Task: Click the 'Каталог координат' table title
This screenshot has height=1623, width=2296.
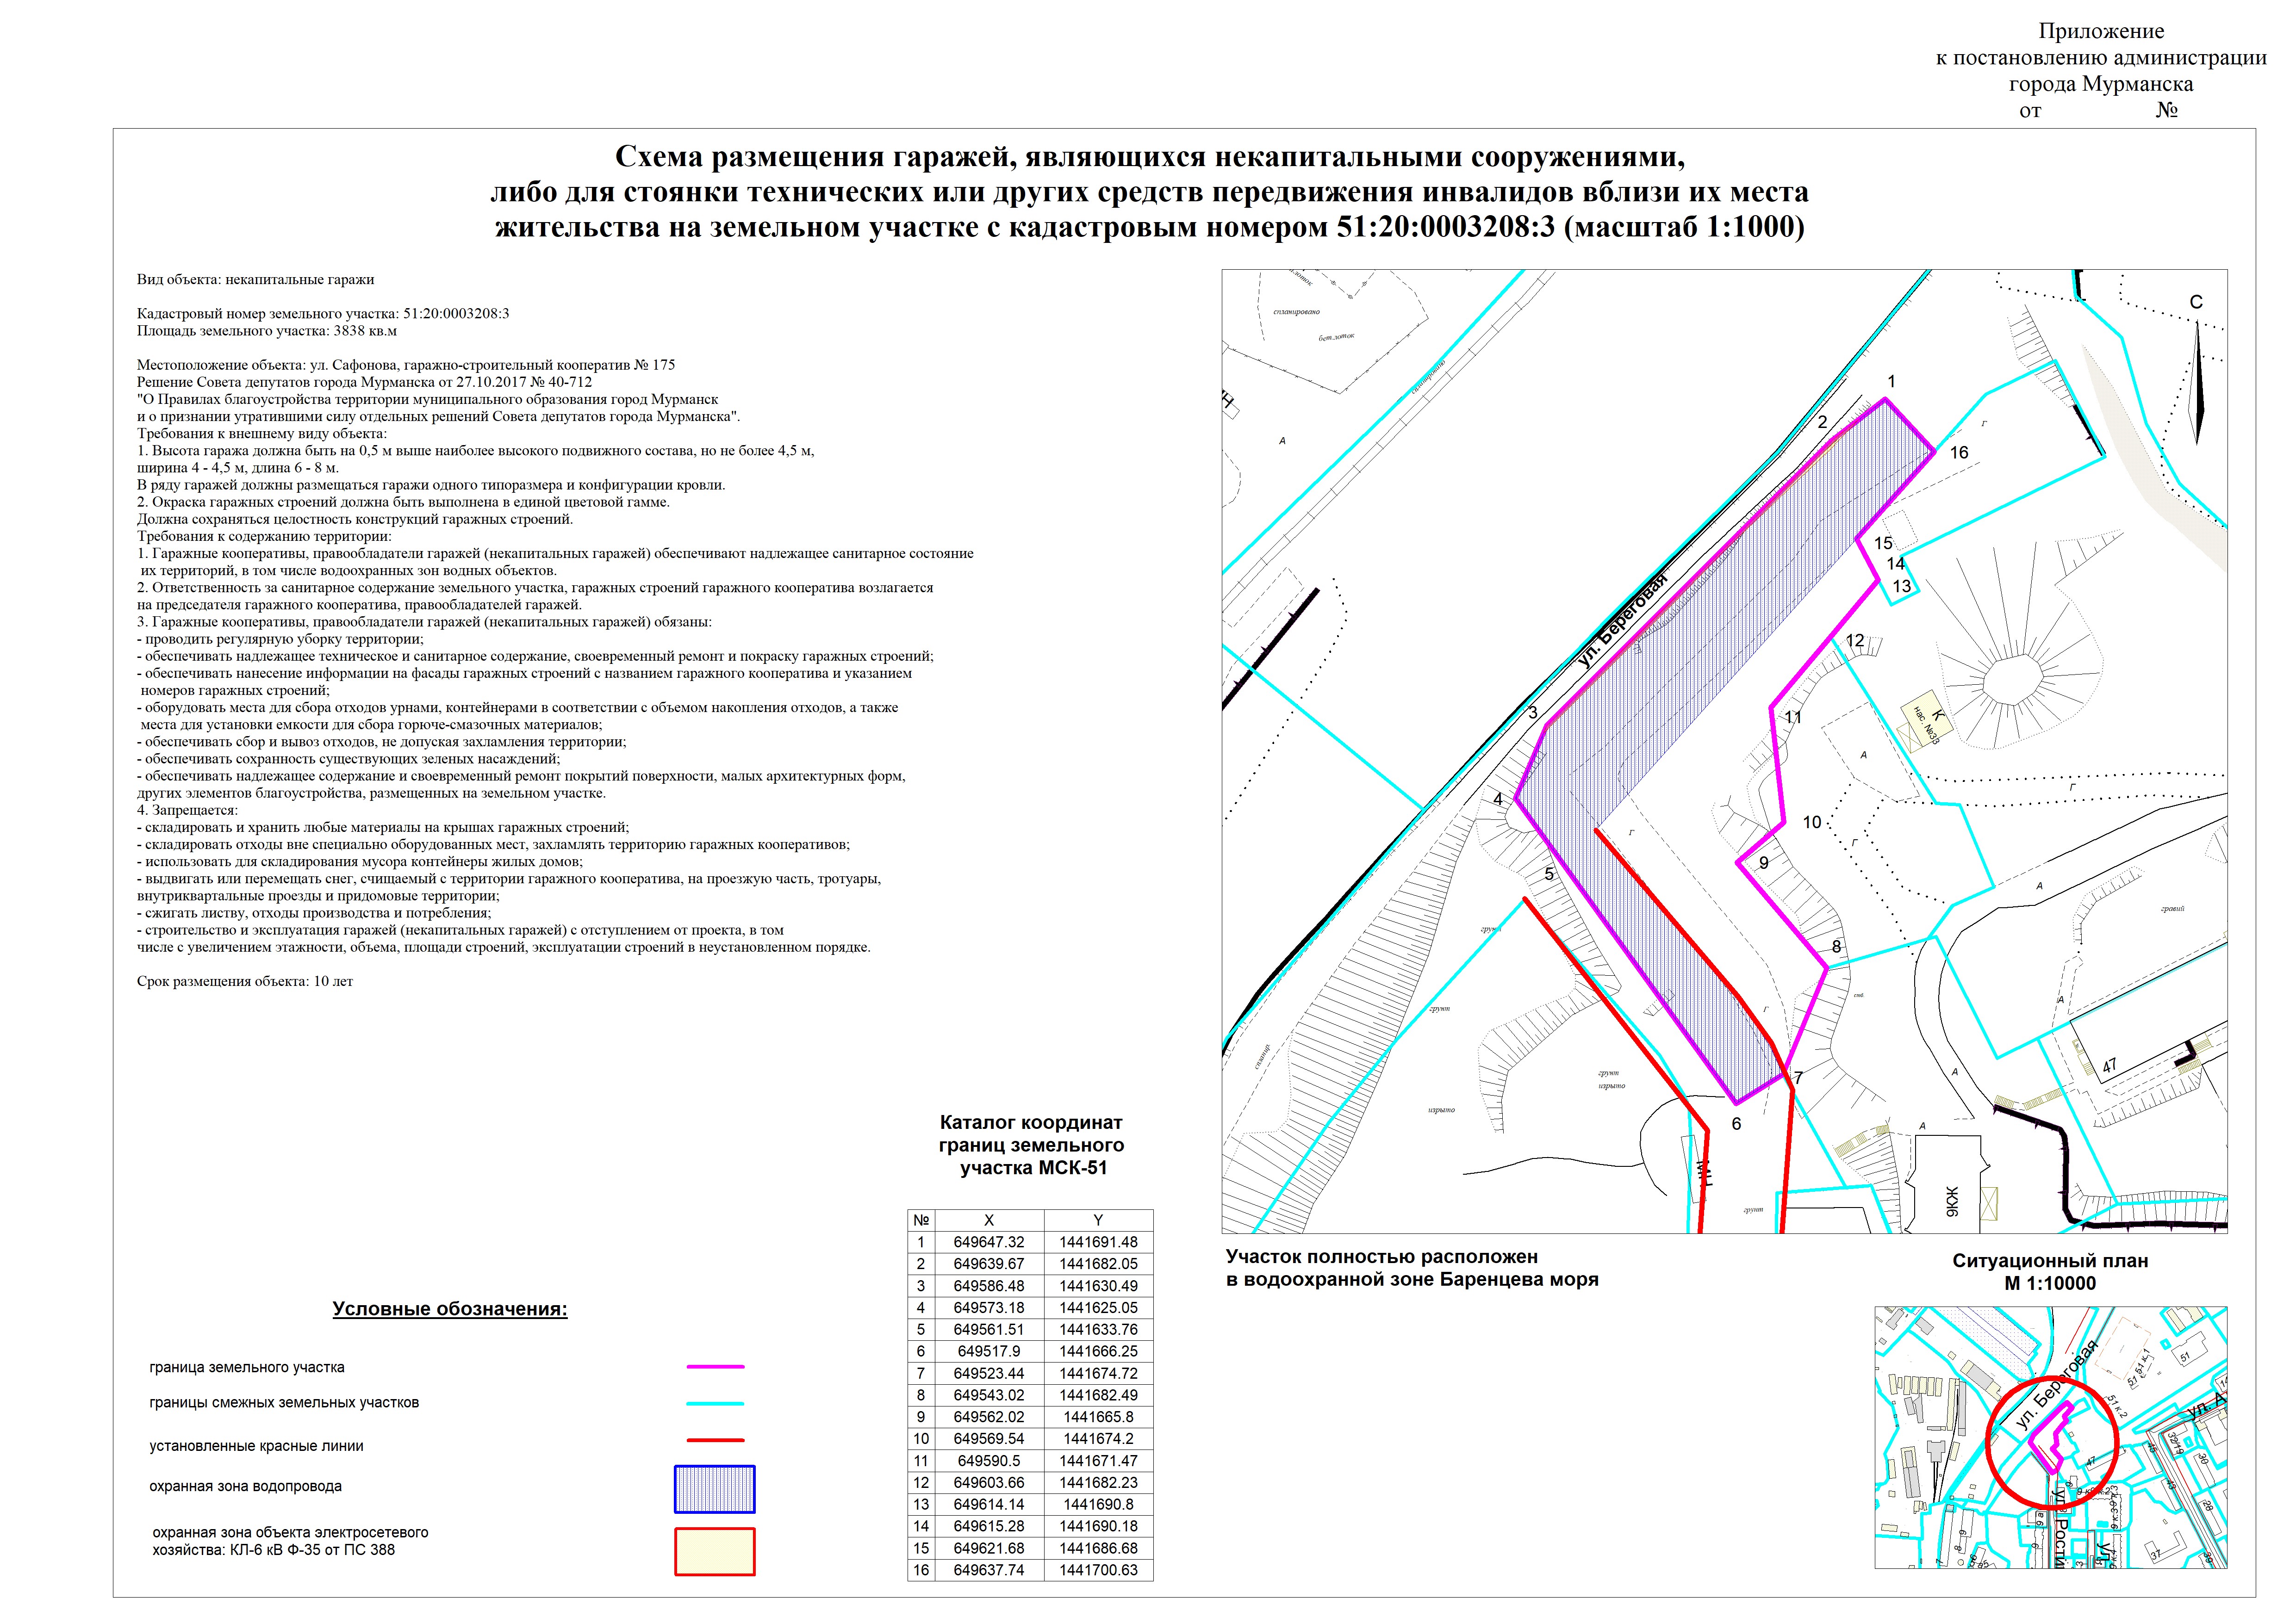Action: [1031, 1122]
